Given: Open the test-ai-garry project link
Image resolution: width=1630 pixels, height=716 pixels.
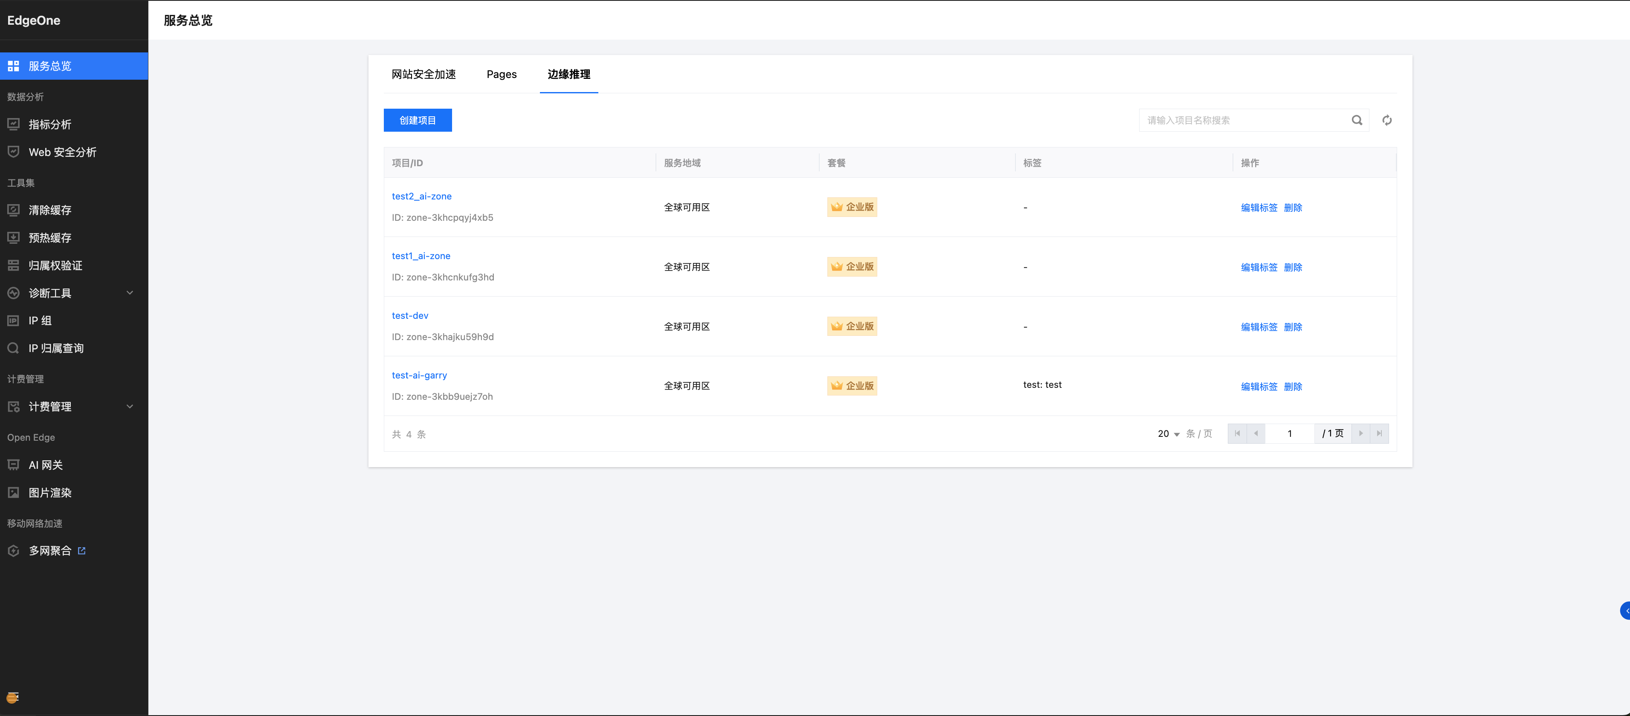Looking at the screenshot, I should click(x=419, y=375).
